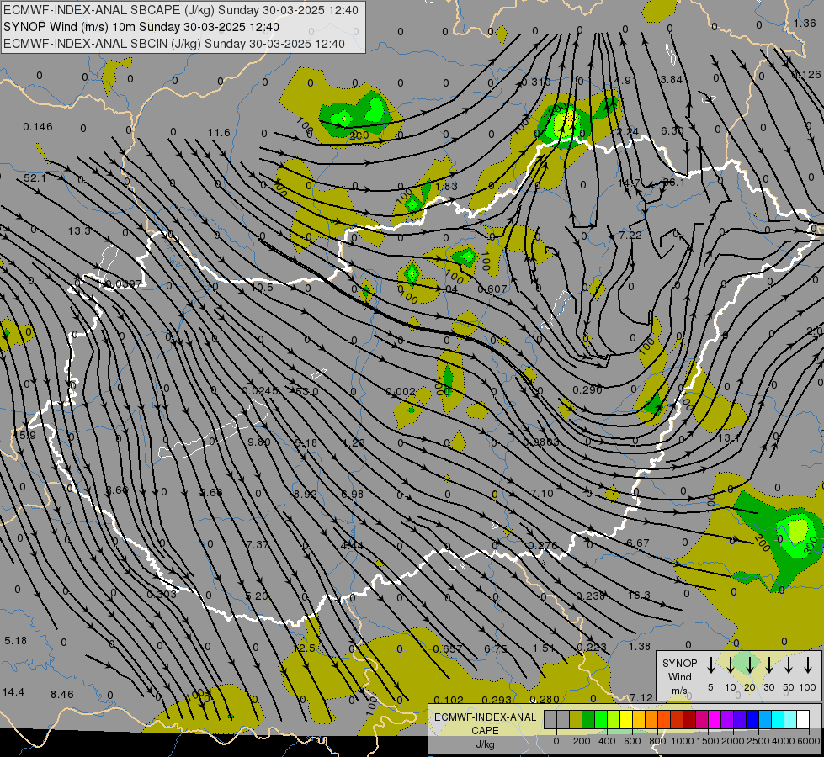Click the map value '6.98'
Image resolution: width=824 pixels, height=757 pixels.
point(352,494)
